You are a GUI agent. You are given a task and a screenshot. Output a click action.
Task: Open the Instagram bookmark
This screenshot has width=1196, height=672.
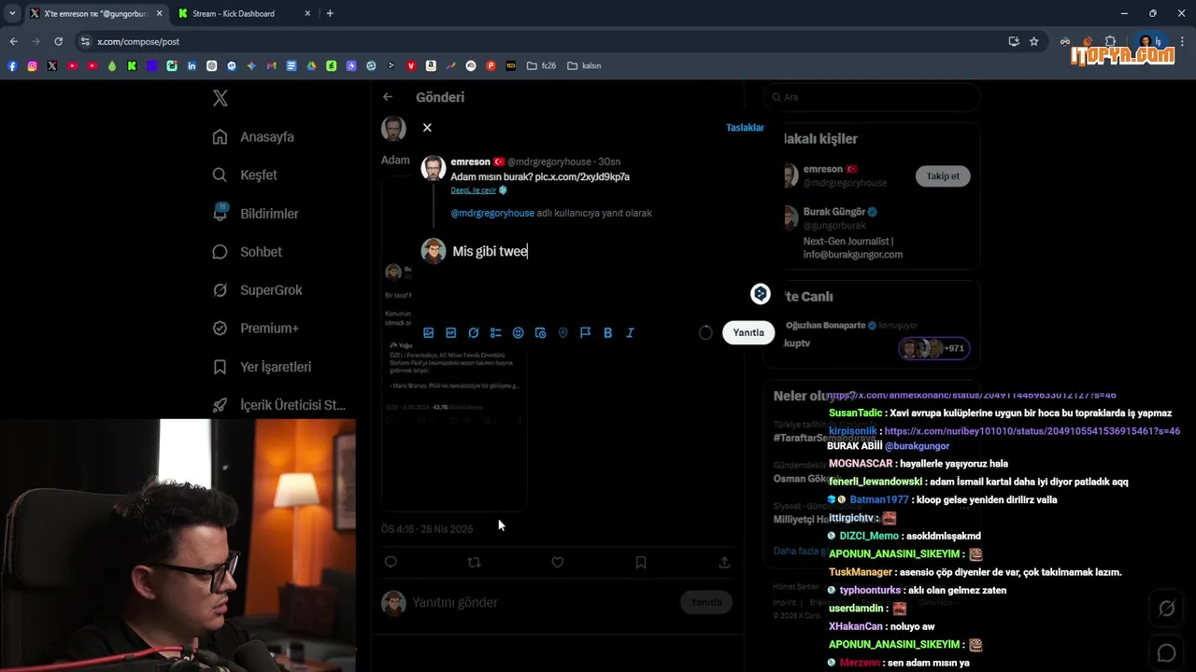[x=32, y=65]
